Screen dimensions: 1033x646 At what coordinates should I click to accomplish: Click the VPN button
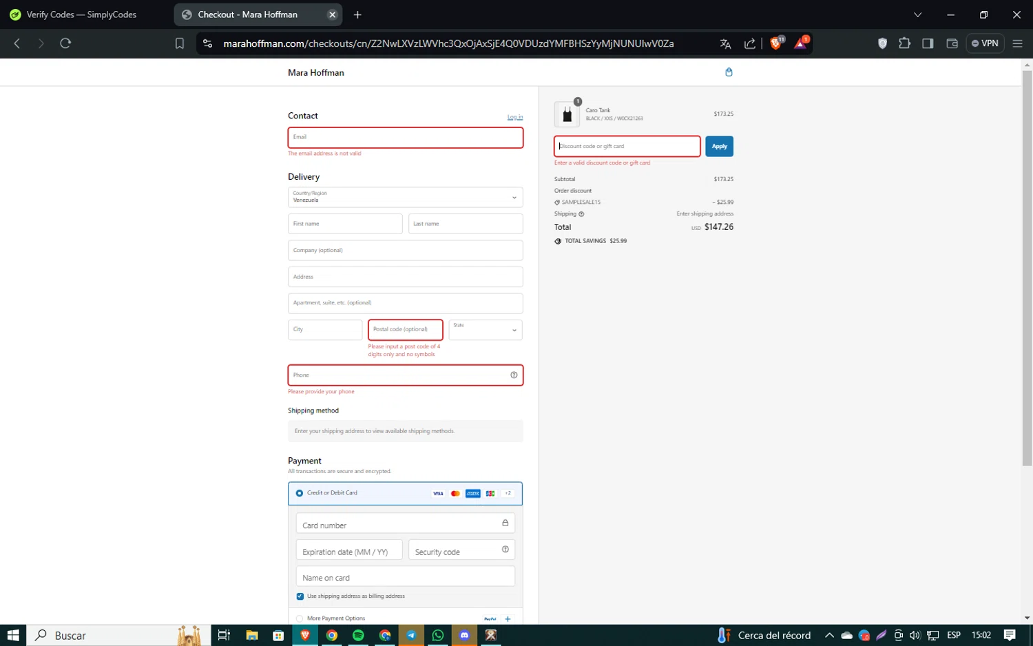[x=985, y=43]
